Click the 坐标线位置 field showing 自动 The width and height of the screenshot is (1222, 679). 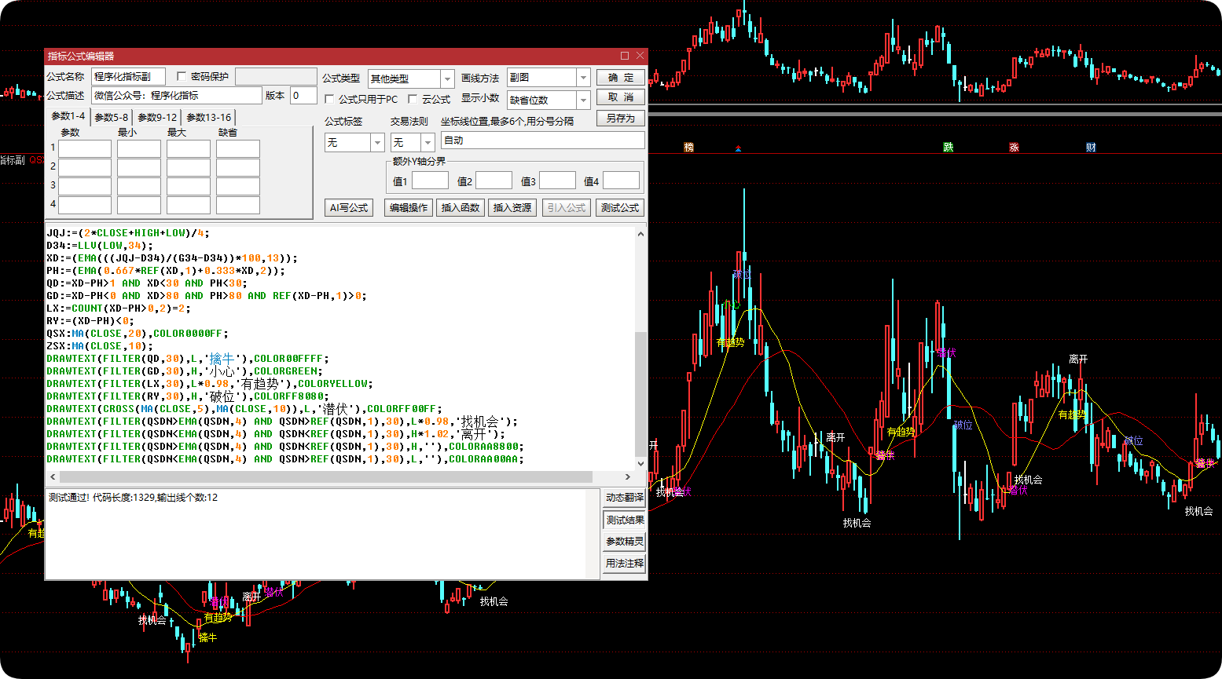coord(543,141)
